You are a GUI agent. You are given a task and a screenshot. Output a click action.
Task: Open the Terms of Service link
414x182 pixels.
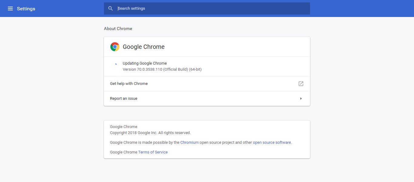coord(153,152)
